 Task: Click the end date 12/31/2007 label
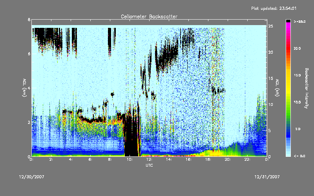click(x=267, y=177)
